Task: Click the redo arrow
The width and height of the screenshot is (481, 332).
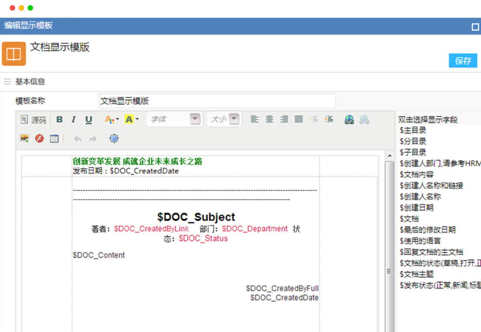Action: click(x=93, y=139)
